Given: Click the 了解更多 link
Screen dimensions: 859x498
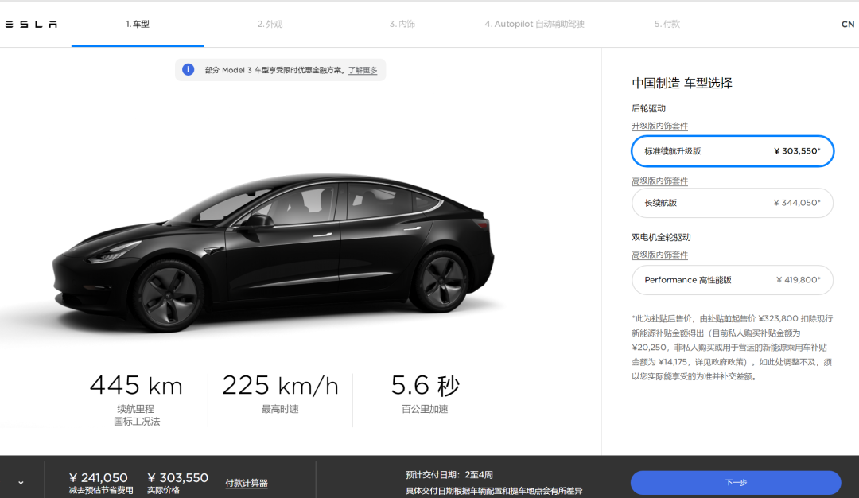Looking at the screenshot, I should click(x=363, y=70).
